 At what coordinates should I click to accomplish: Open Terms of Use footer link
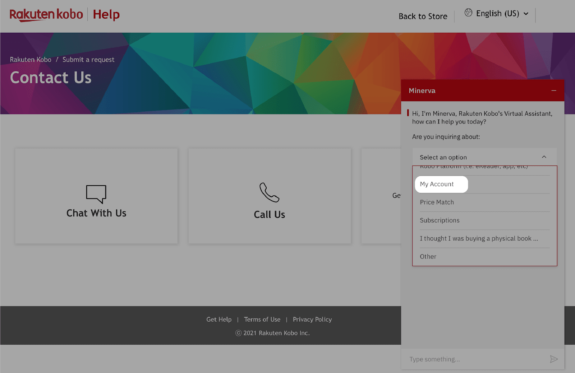[262, 320]
